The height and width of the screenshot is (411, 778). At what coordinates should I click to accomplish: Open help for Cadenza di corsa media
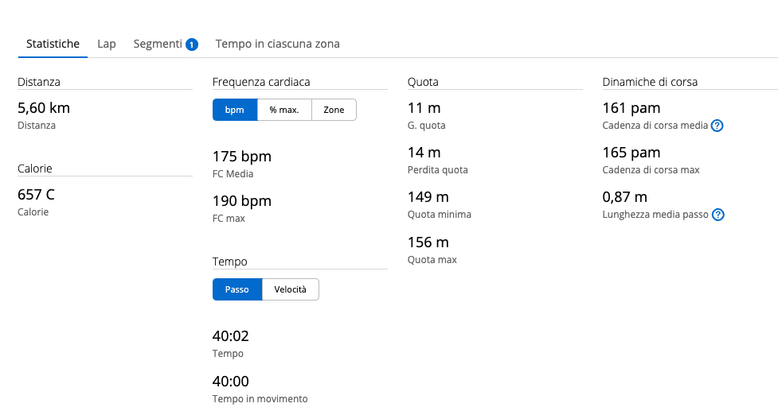pos(717,126)
